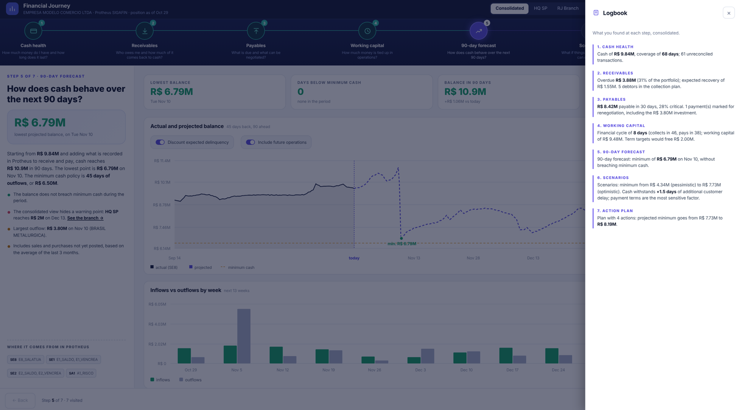This screenshot has width=740, height=410.
Task: Click the Back button
Action: click(x=20, y=400)
